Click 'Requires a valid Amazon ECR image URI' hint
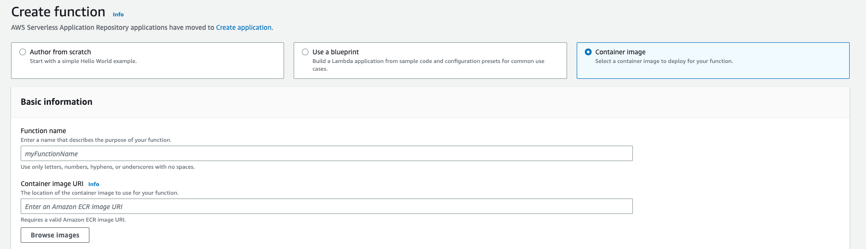The image size is (866, 249). click(73, 220)
